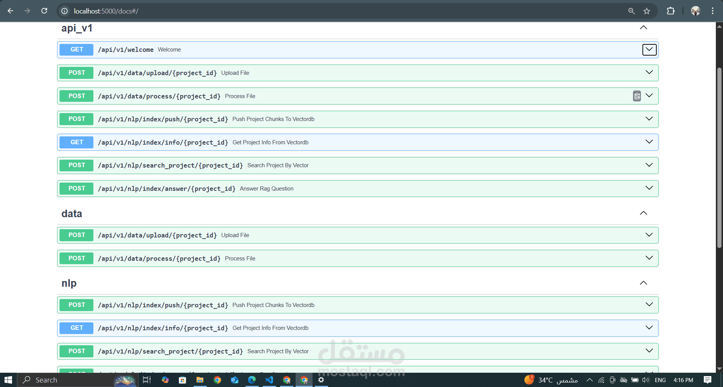The image size is (723, 387).
Task: Open the api_v1 tag heading link
Action: 77,28
